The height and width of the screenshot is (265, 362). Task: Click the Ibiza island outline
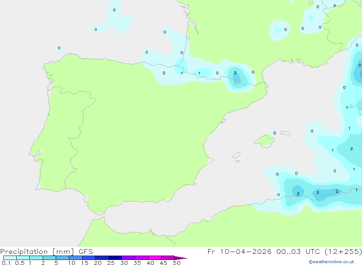[236, 155]
